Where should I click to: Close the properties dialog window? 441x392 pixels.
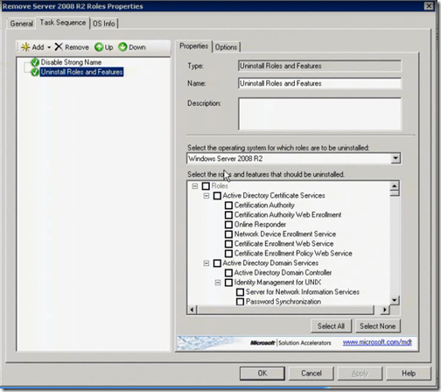[429, 6]
